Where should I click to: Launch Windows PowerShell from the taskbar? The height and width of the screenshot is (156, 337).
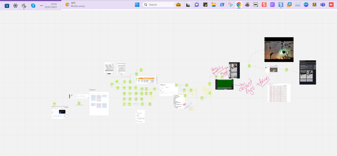(x=222, y=5)
